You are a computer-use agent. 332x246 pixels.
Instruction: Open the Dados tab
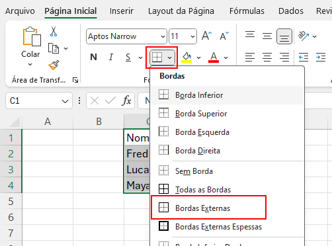pyautogui.click(x=291, y=11)
